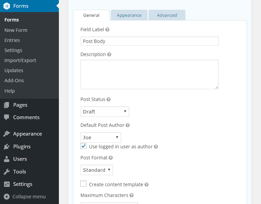Click help icon beside Default Post Author
This screenshot has width=261, height=204.
127,125
